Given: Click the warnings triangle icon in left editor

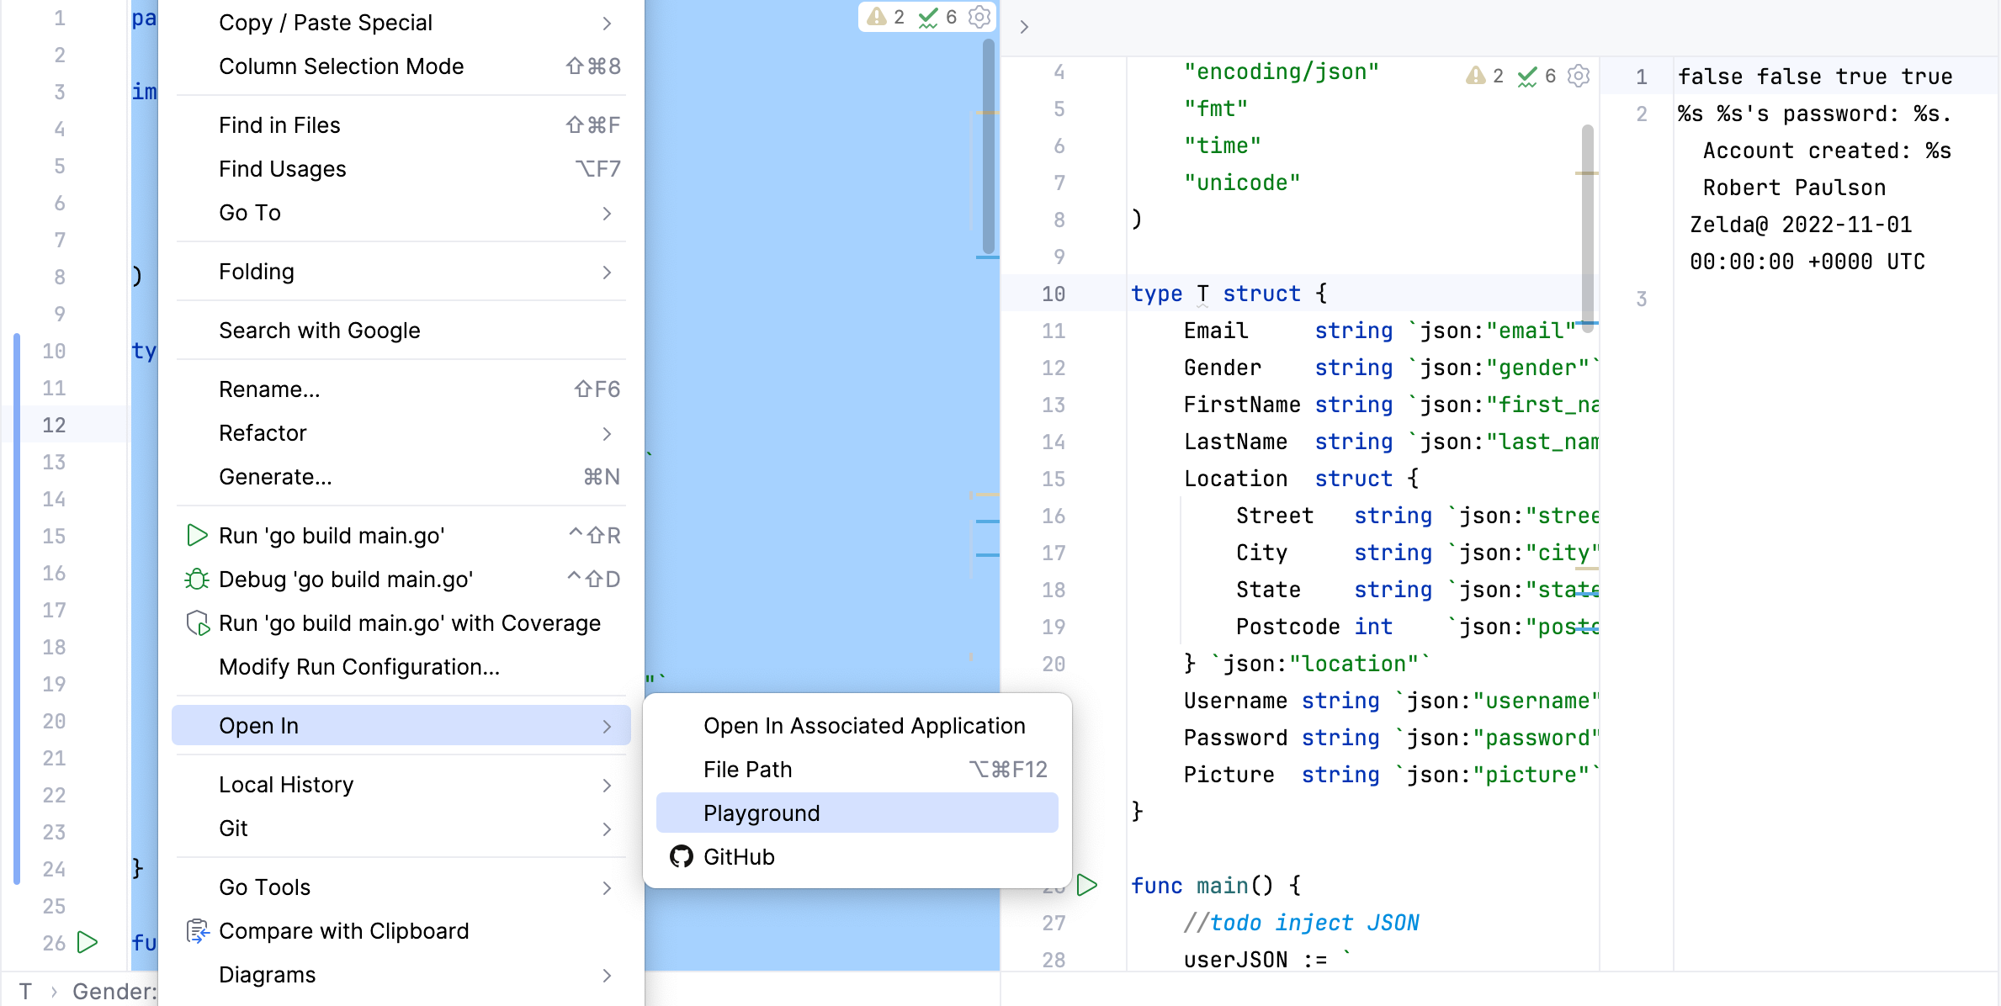Looking at the screenshot, I should pyautogui.click(x=877, y=17).
